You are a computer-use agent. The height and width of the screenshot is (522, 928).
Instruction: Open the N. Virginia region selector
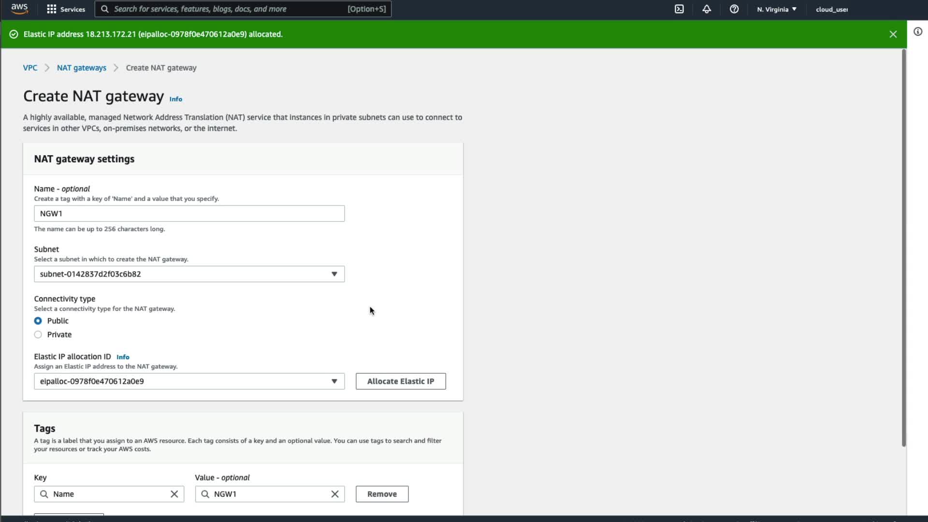(777, 9)
